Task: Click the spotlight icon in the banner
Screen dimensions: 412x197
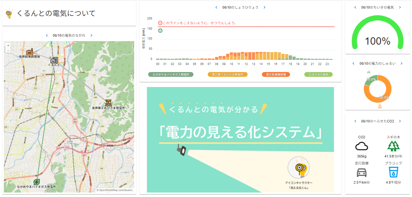Action: pyautogui.click(x=182, y=150)
